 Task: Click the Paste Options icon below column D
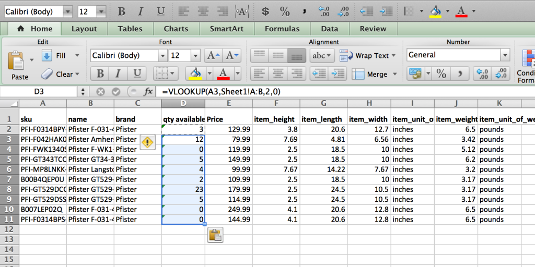(x=215, y=235)
